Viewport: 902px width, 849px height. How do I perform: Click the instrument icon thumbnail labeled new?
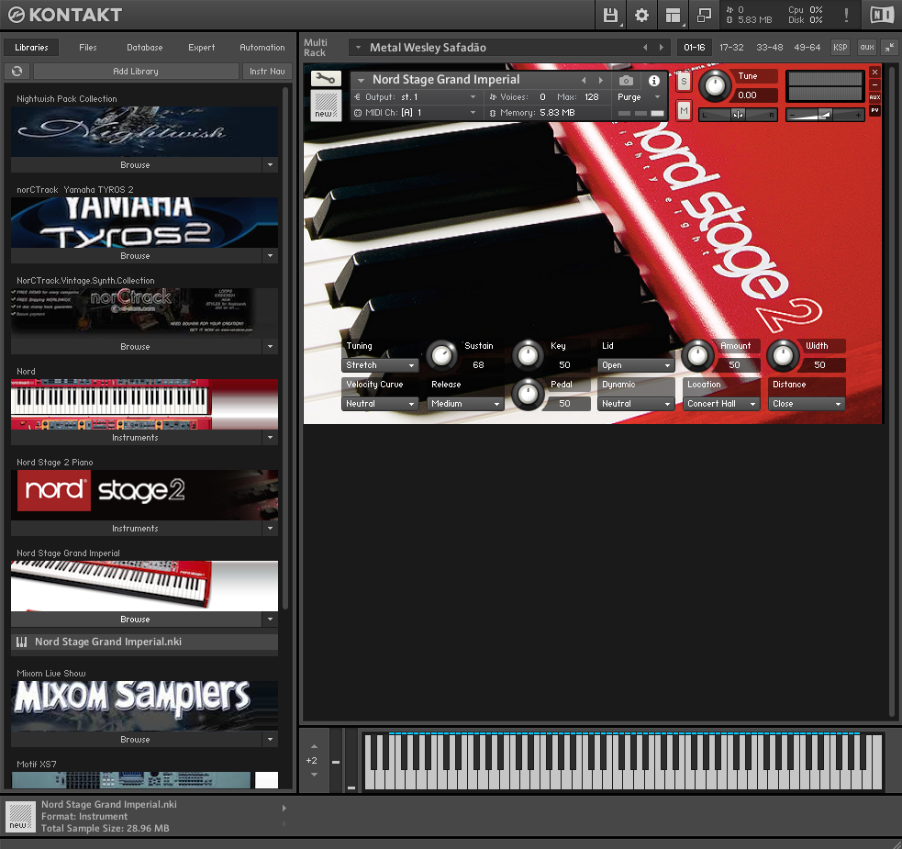click(x=326, y=106)
